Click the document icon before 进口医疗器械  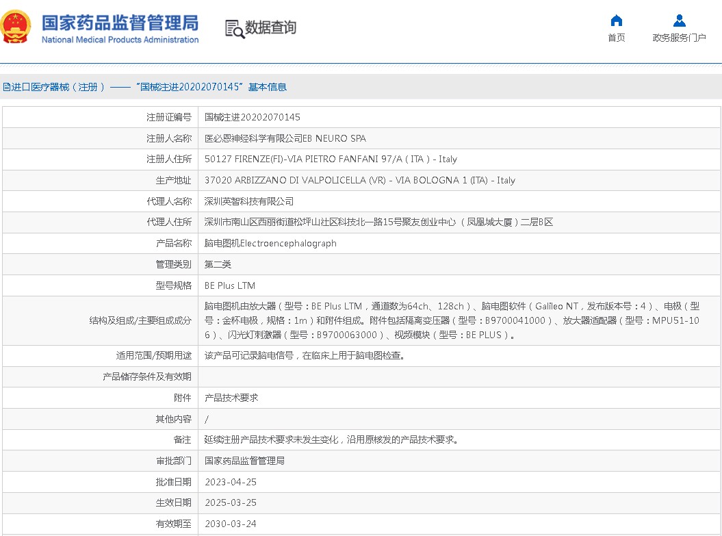[6, 87]
